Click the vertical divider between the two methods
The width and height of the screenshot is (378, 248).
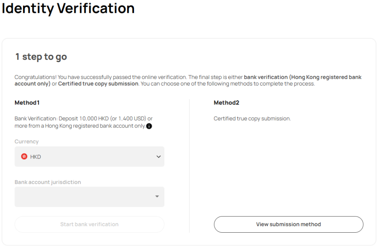pos(189,165)
